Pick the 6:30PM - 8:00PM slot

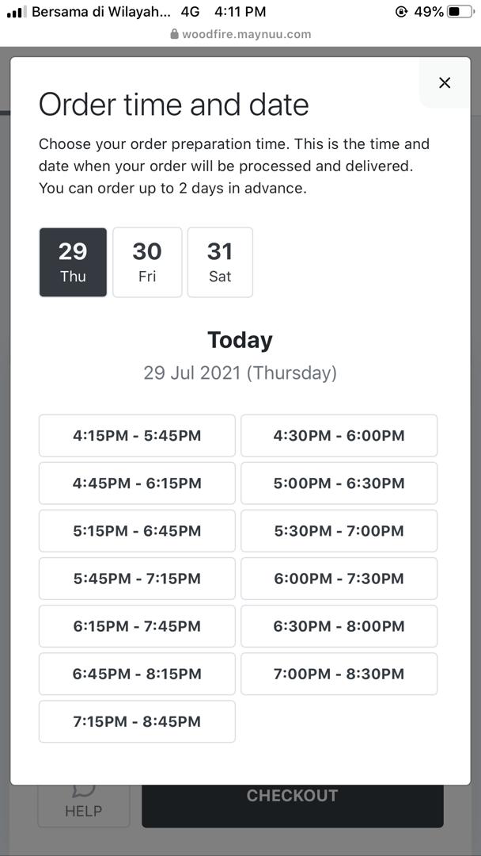(339, 626)
